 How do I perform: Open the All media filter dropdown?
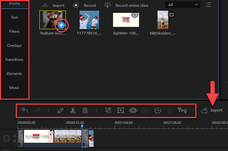coord(183,5)
